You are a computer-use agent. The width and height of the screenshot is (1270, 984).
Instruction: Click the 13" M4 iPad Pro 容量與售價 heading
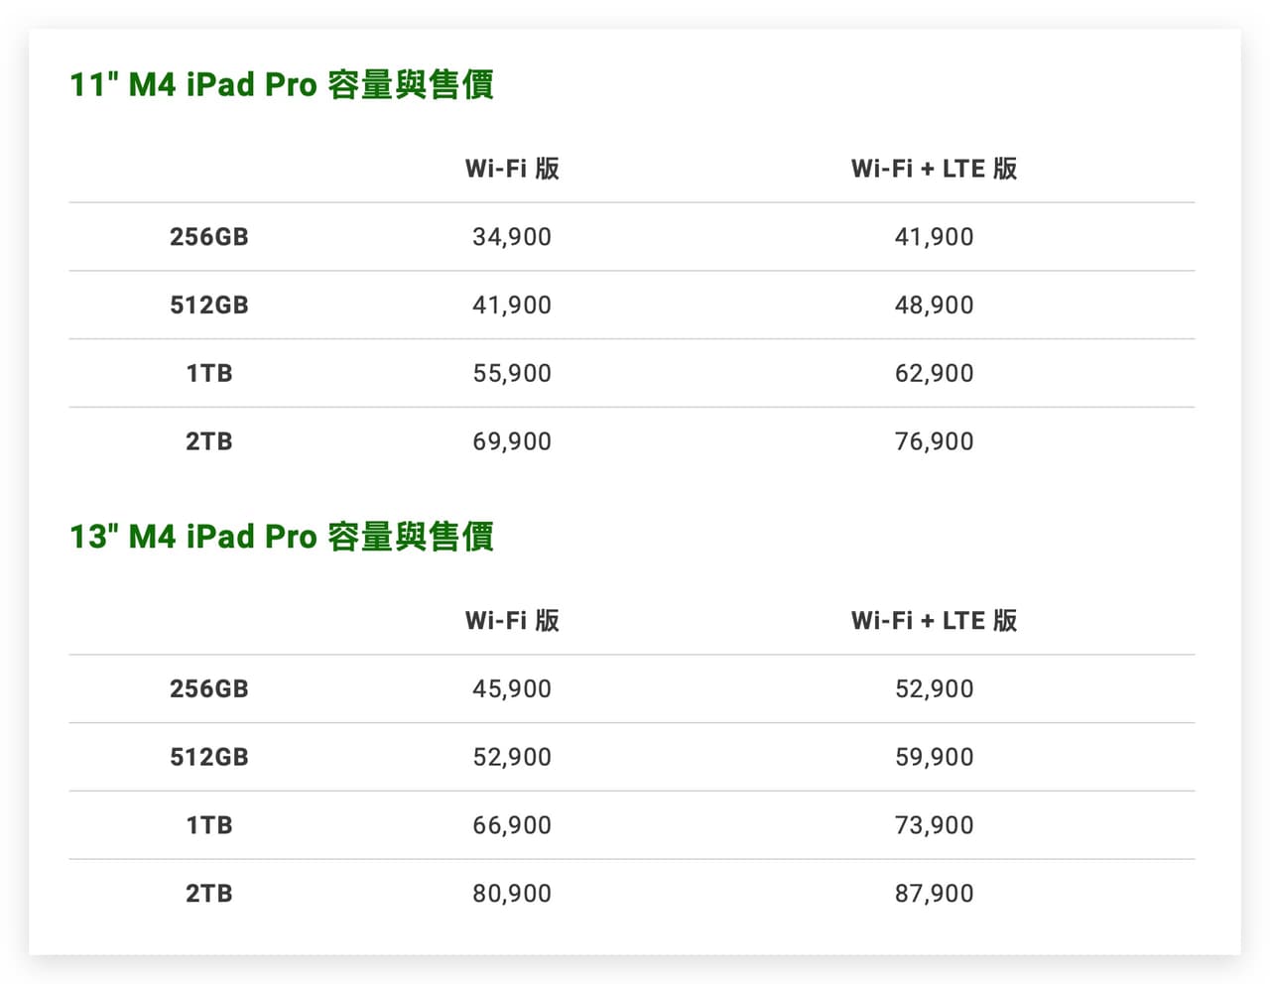tap(282, 537)
